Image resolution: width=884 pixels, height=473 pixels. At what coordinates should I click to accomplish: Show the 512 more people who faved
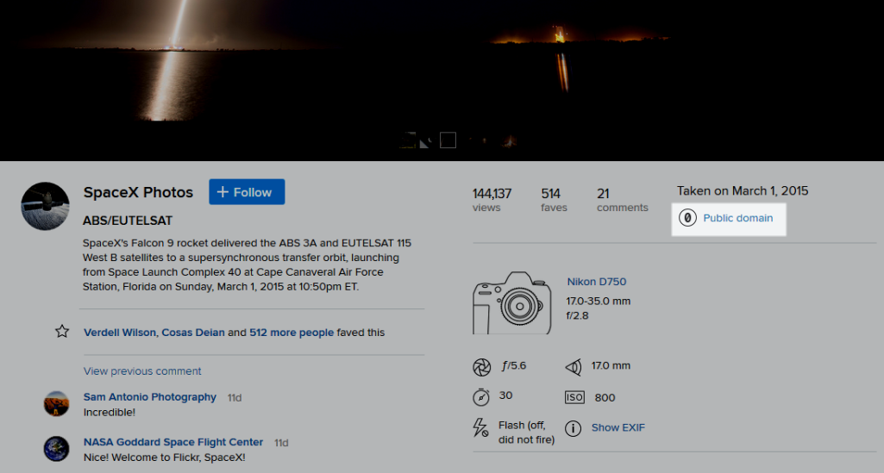(x=292, y=333)
